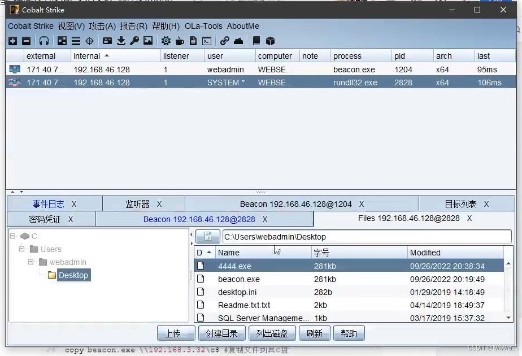Sort files by D column header
Screen dimensions: 522x356
[205, 253]
